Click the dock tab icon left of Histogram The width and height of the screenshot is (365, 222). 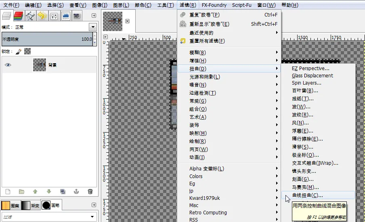[x=54, y=16]
